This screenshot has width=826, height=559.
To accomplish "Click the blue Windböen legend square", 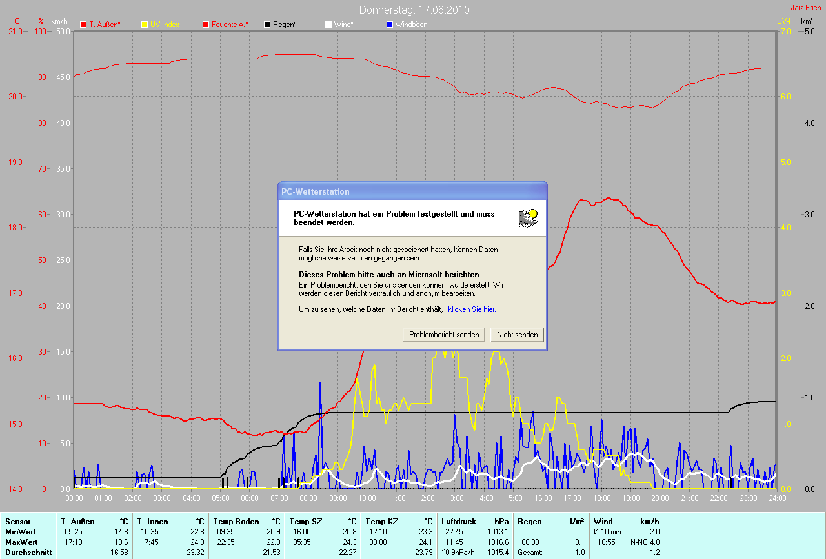I will point(389,25).
